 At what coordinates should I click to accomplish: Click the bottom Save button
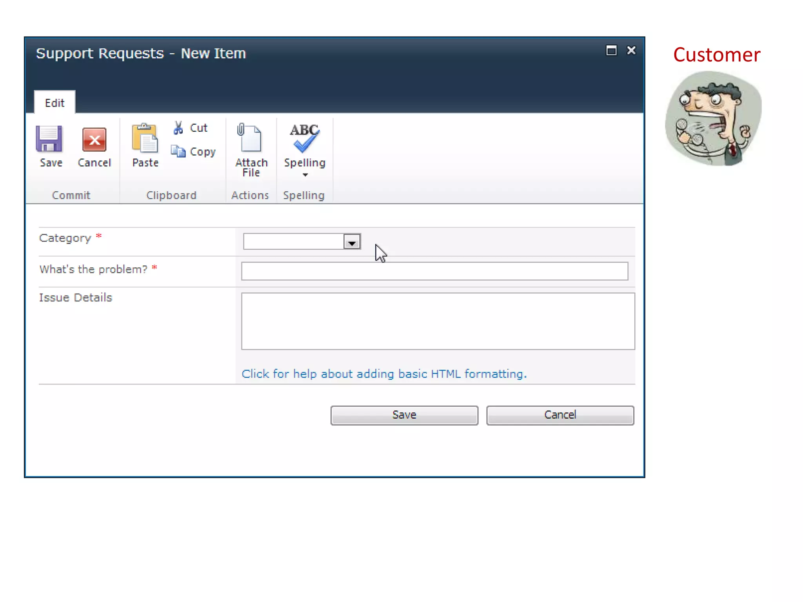(404, 415)
